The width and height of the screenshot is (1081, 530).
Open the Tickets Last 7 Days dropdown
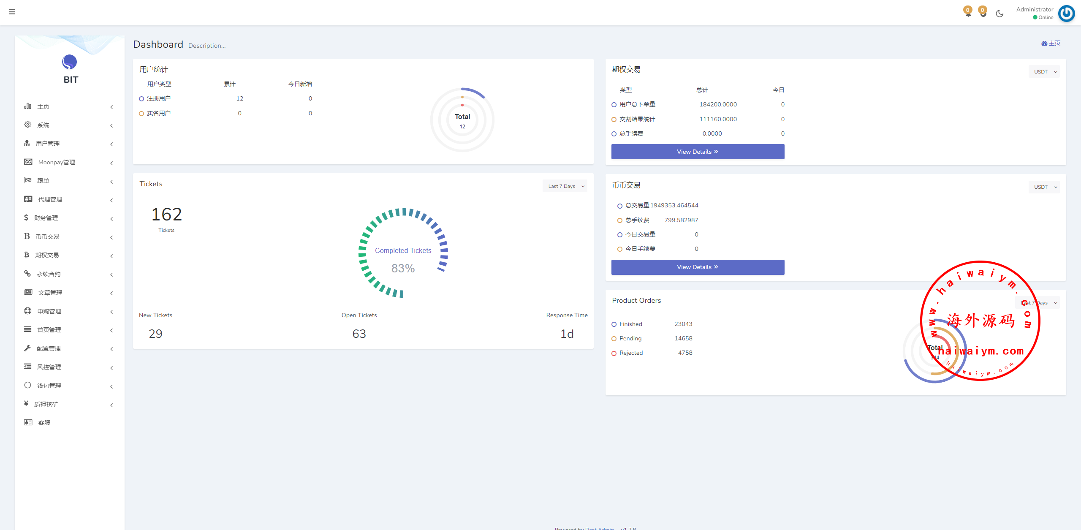click(x=565, y=186)
